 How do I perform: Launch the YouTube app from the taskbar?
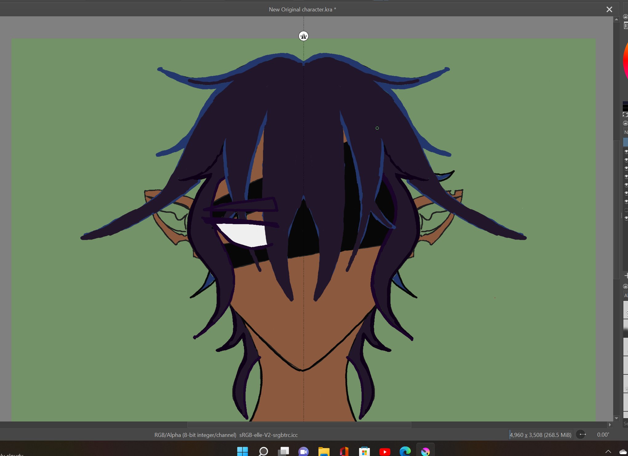[385, 452]
